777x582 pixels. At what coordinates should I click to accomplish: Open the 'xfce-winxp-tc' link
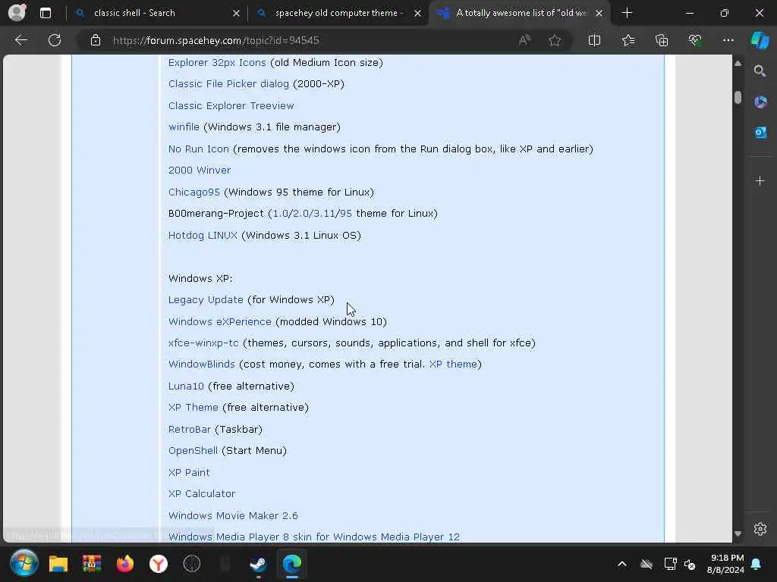coord(203,343)
